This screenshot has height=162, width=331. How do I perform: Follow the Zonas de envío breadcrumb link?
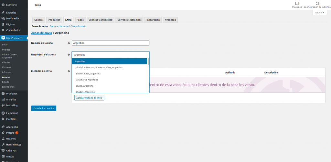pos(42,33)
